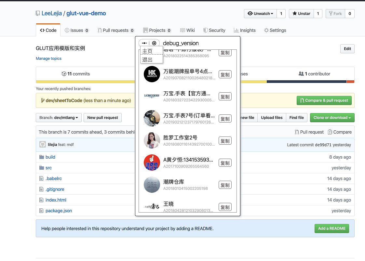This screenshot has height=261, width=365.
Task: Expand the Branch: dev/mtlang dropdown
Action: 59,118
